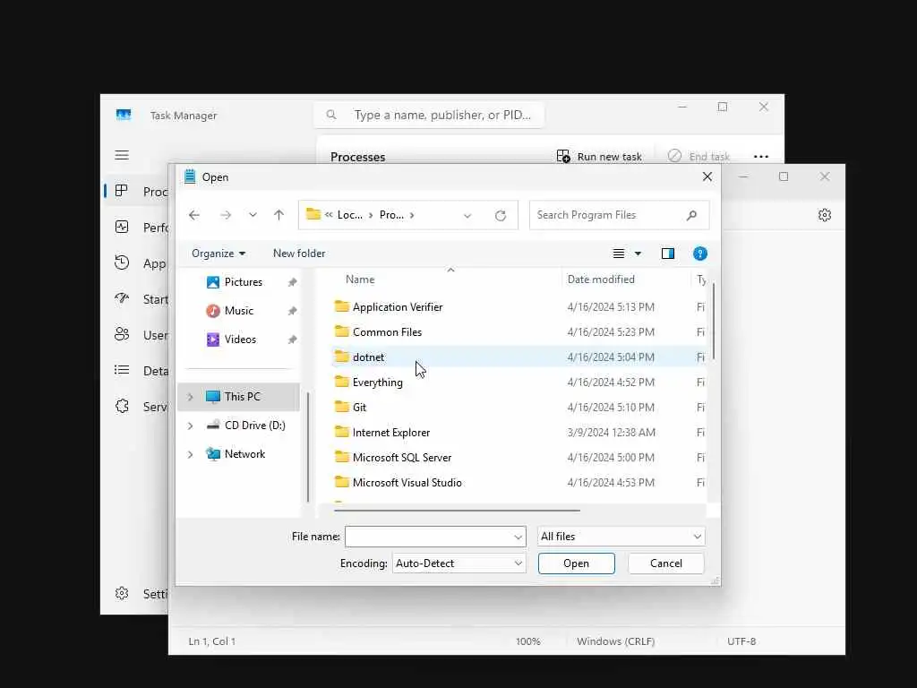Open recent locations chevron next to forward arrow
Image resolution: width=917 pixels, height=688 pixels.
coord(253,215)
